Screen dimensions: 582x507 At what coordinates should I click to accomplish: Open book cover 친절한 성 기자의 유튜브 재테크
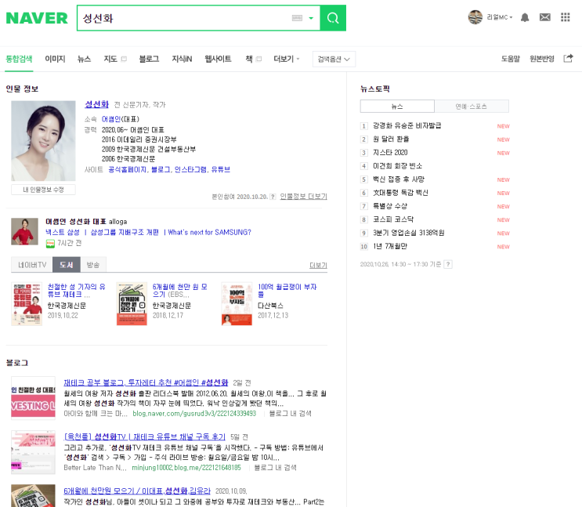click(27, 304)
